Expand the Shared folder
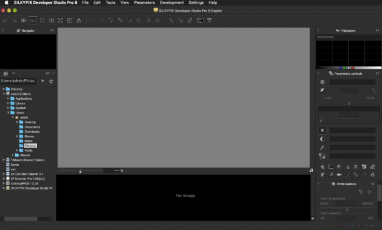382x230 pixels. (x=12, y=155)
